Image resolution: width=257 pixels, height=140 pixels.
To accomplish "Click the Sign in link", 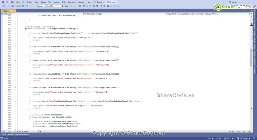I will tap(233, 2).
